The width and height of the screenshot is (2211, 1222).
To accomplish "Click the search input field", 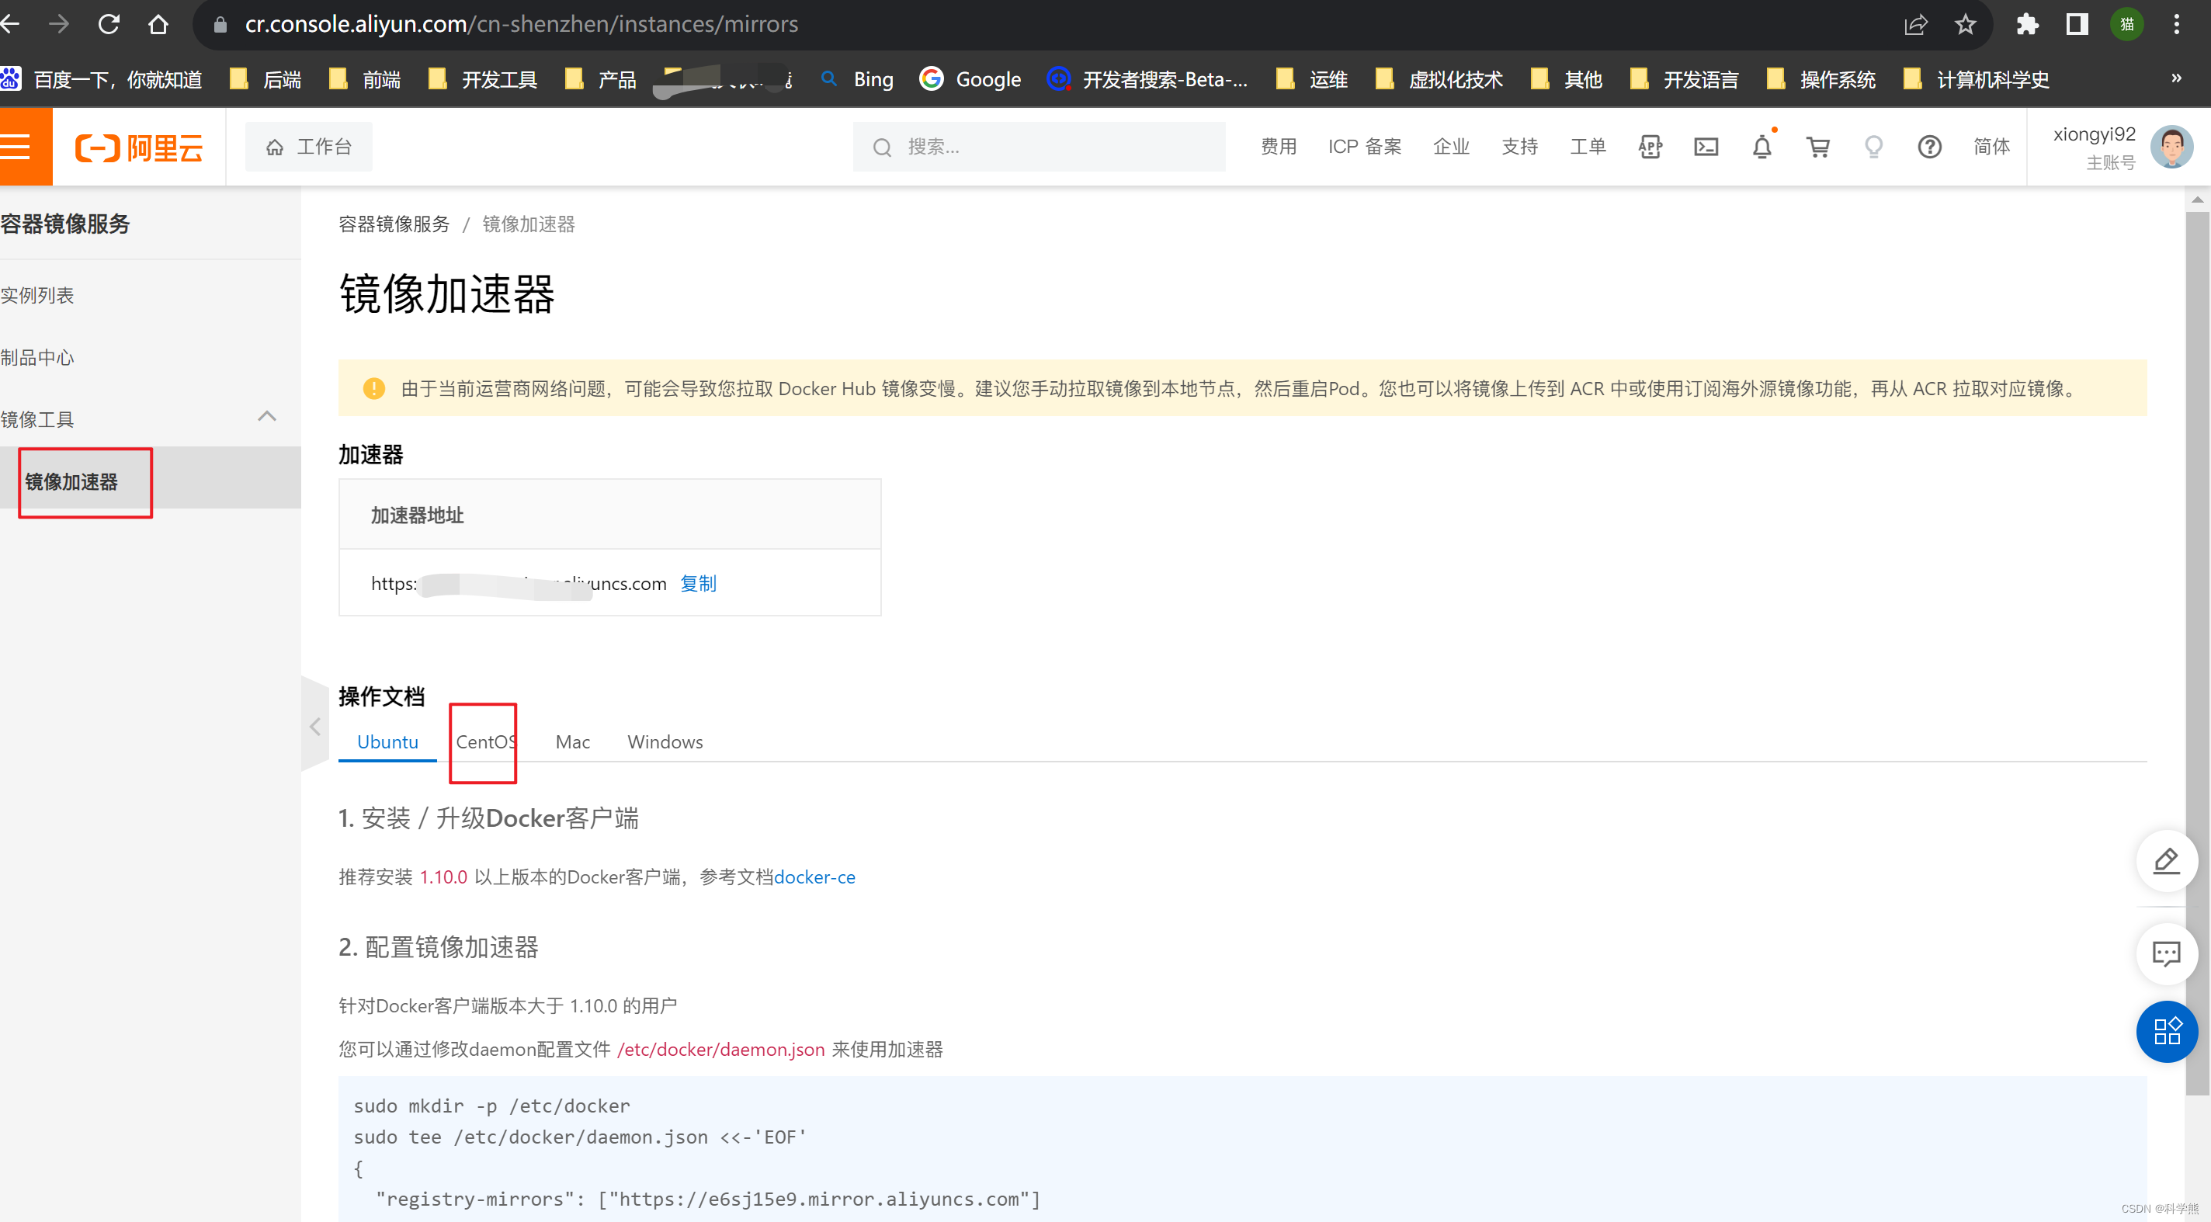I will (x=1050, y=146).
